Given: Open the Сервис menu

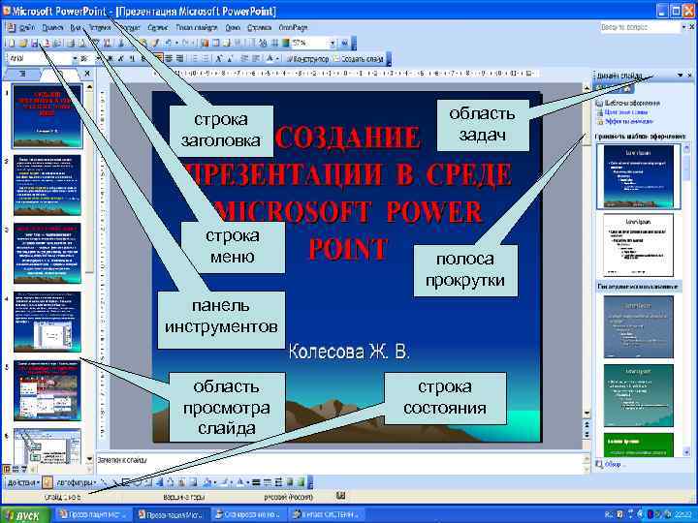Looking at the screenshot, I should click(x=158, y=27).
